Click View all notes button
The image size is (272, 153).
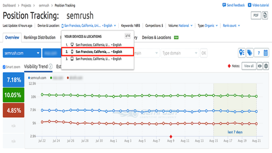pyautogui.click(x=249, y=66)
